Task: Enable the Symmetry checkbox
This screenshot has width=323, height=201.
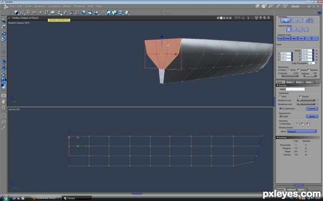Action: [280, 124]
